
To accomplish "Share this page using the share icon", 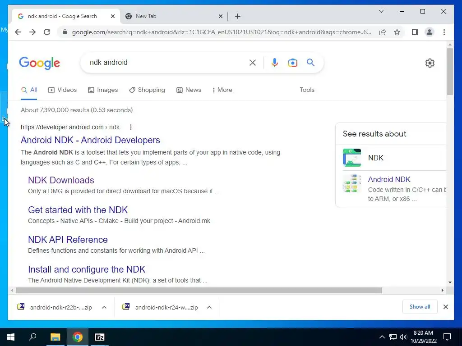I will pos(383,32).
